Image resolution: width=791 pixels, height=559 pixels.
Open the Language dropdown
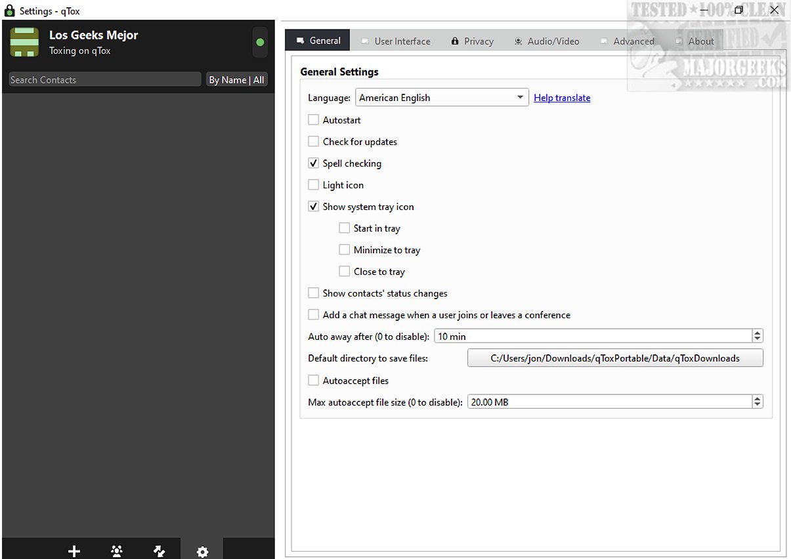coord(442,98)
